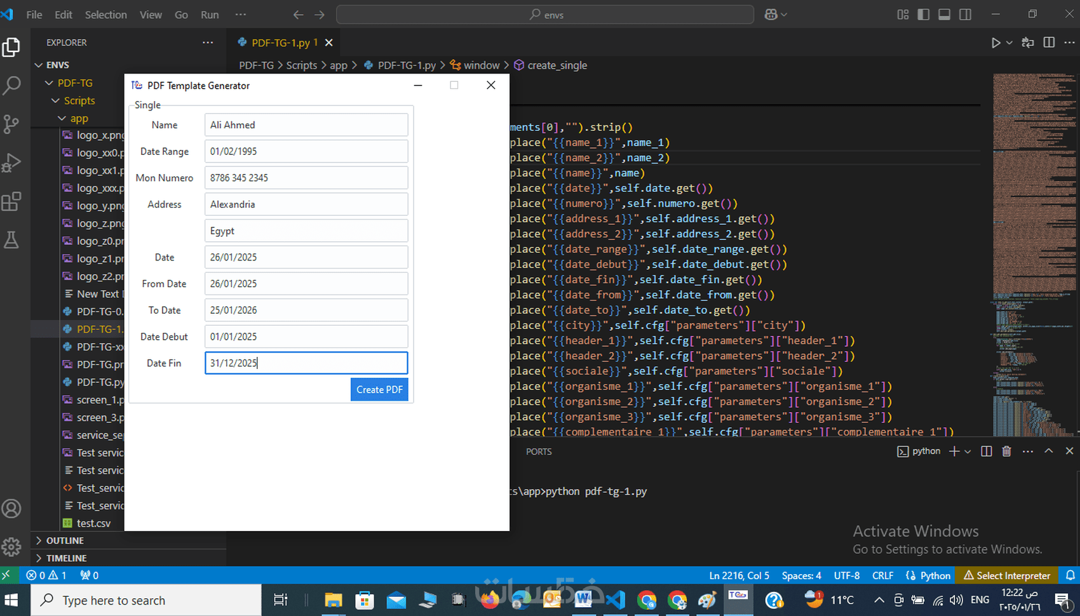Open Run and Debug view
This screenshot has height=616, width=1080.
[x=11, y=163]
